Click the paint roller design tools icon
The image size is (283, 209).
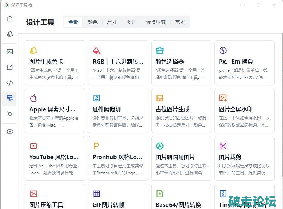pos(10,98)
